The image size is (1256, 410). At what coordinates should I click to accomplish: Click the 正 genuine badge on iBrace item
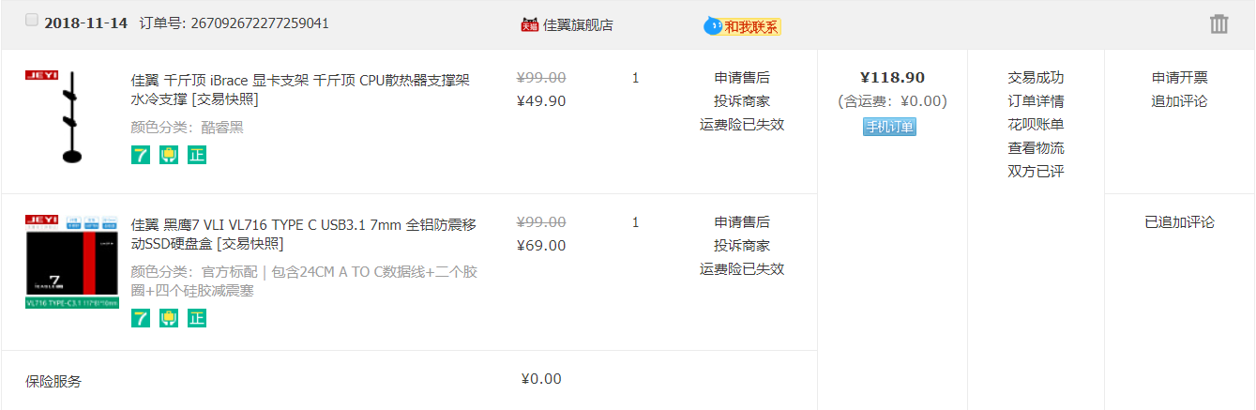[x=196, y=155]
